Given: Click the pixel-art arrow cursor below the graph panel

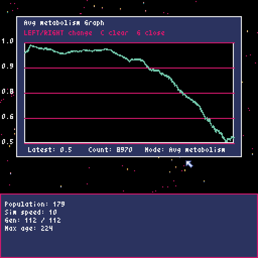Looking at the screenshot, I should point(189,164).
